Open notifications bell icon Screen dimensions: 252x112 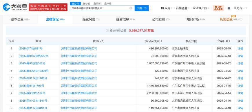(229, 8)
